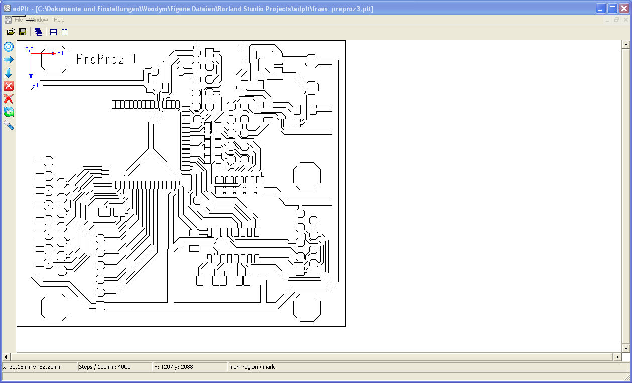Restore the inner document window
This screenshot has width=632, height=383.
[x=616, y=20]
